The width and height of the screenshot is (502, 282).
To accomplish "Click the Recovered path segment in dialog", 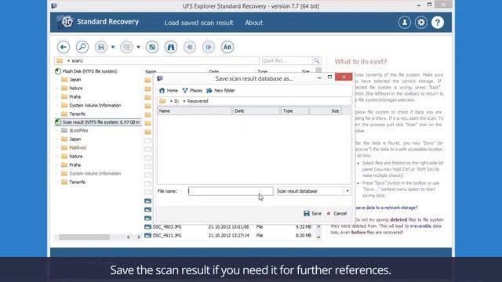I will coord(198,101).
